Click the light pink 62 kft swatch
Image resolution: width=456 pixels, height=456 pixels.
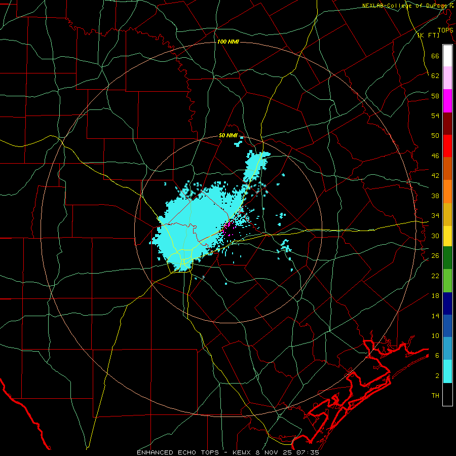pos(447,78)
